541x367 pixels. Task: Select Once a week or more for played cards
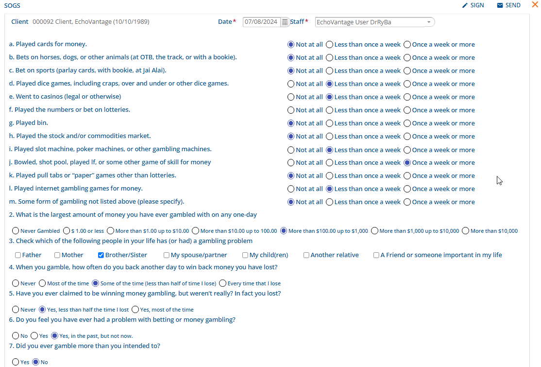406,44
